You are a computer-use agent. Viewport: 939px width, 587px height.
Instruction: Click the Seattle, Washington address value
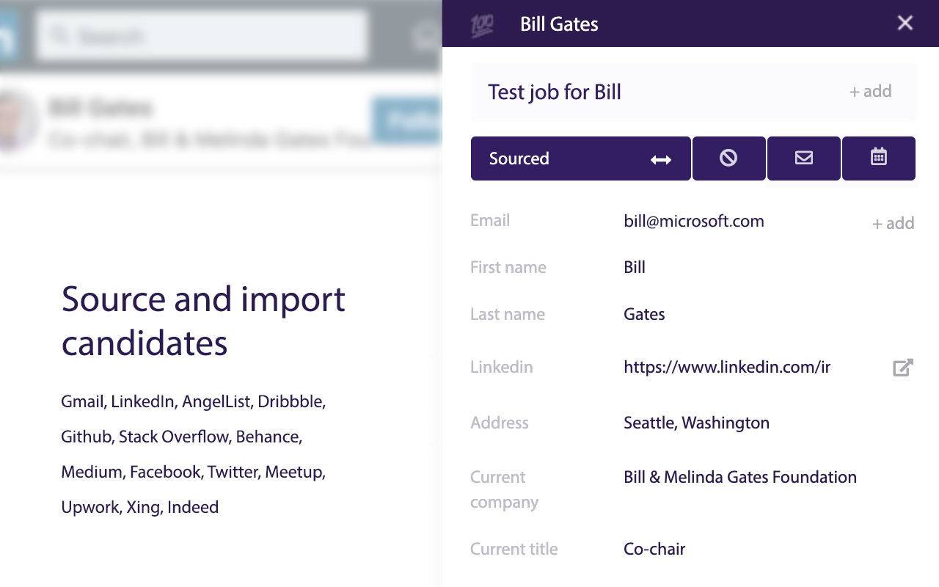pyautogui.click(x=696, y=423)
